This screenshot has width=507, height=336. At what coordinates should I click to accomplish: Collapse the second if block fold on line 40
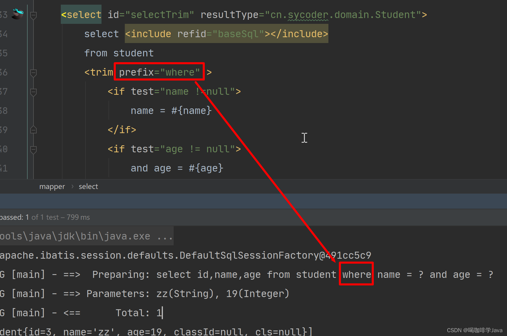[33, 149]
